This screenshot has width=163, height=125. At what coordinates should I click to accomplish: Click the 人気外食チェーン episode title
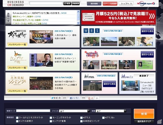tap(66, 37)
